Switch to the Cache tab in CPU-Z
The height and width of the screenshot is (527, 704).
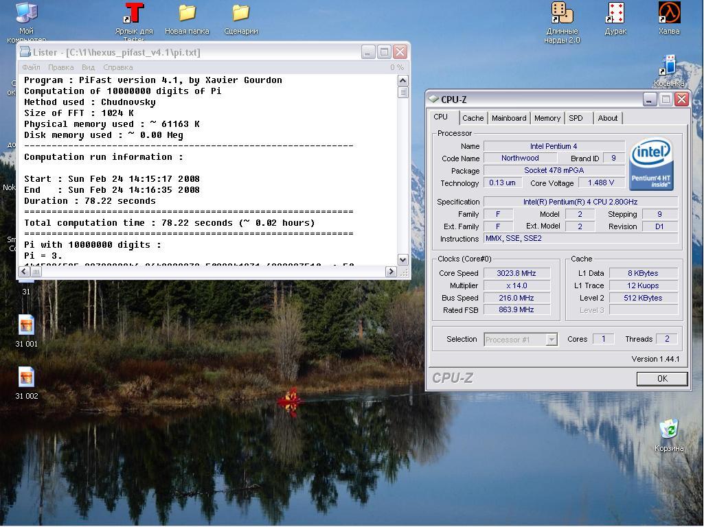coord(473,118)
